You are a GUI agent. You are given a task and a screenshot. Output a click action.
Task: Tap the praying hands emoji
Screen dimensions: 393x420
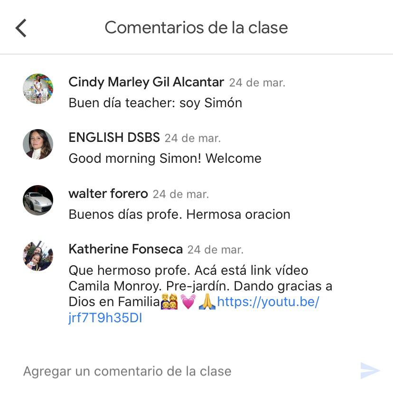(x=207, y=302)
